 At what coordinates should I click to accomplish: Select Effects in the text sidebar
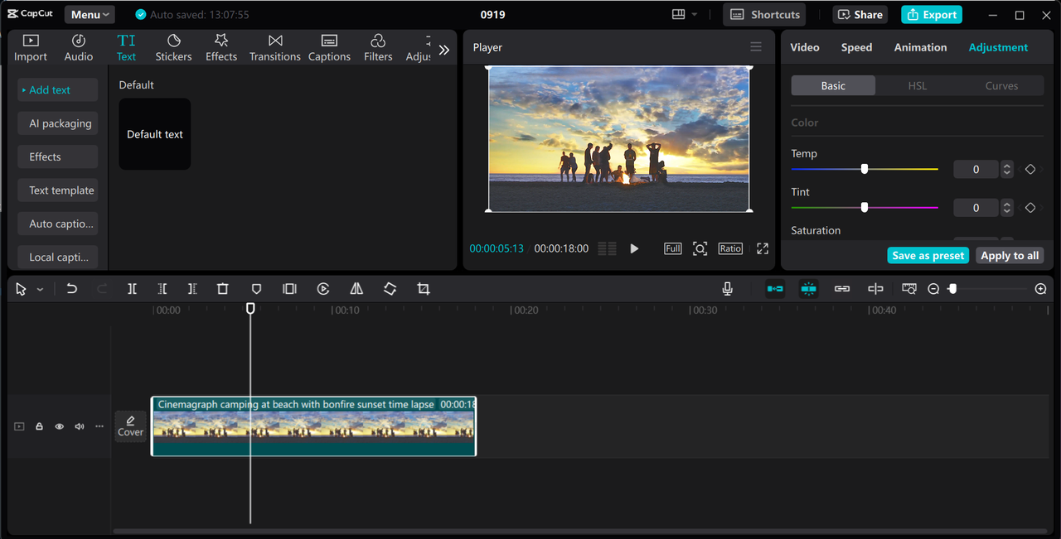pyautogui.click(x=57, y=156)
